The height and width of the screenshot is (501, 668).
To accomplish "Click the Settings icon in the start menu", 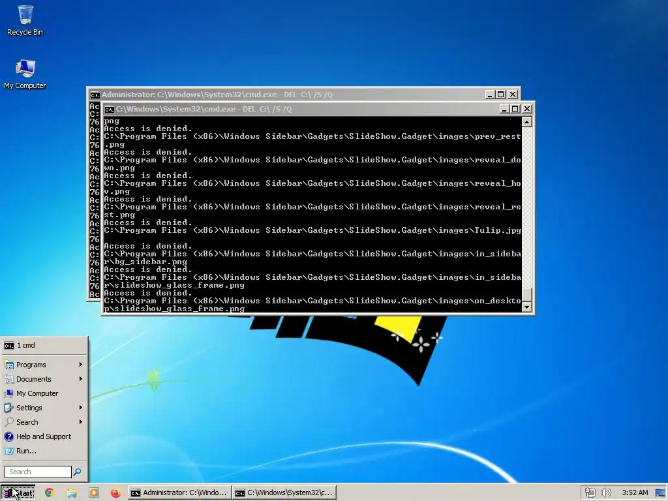I will [x=9, y=408].
